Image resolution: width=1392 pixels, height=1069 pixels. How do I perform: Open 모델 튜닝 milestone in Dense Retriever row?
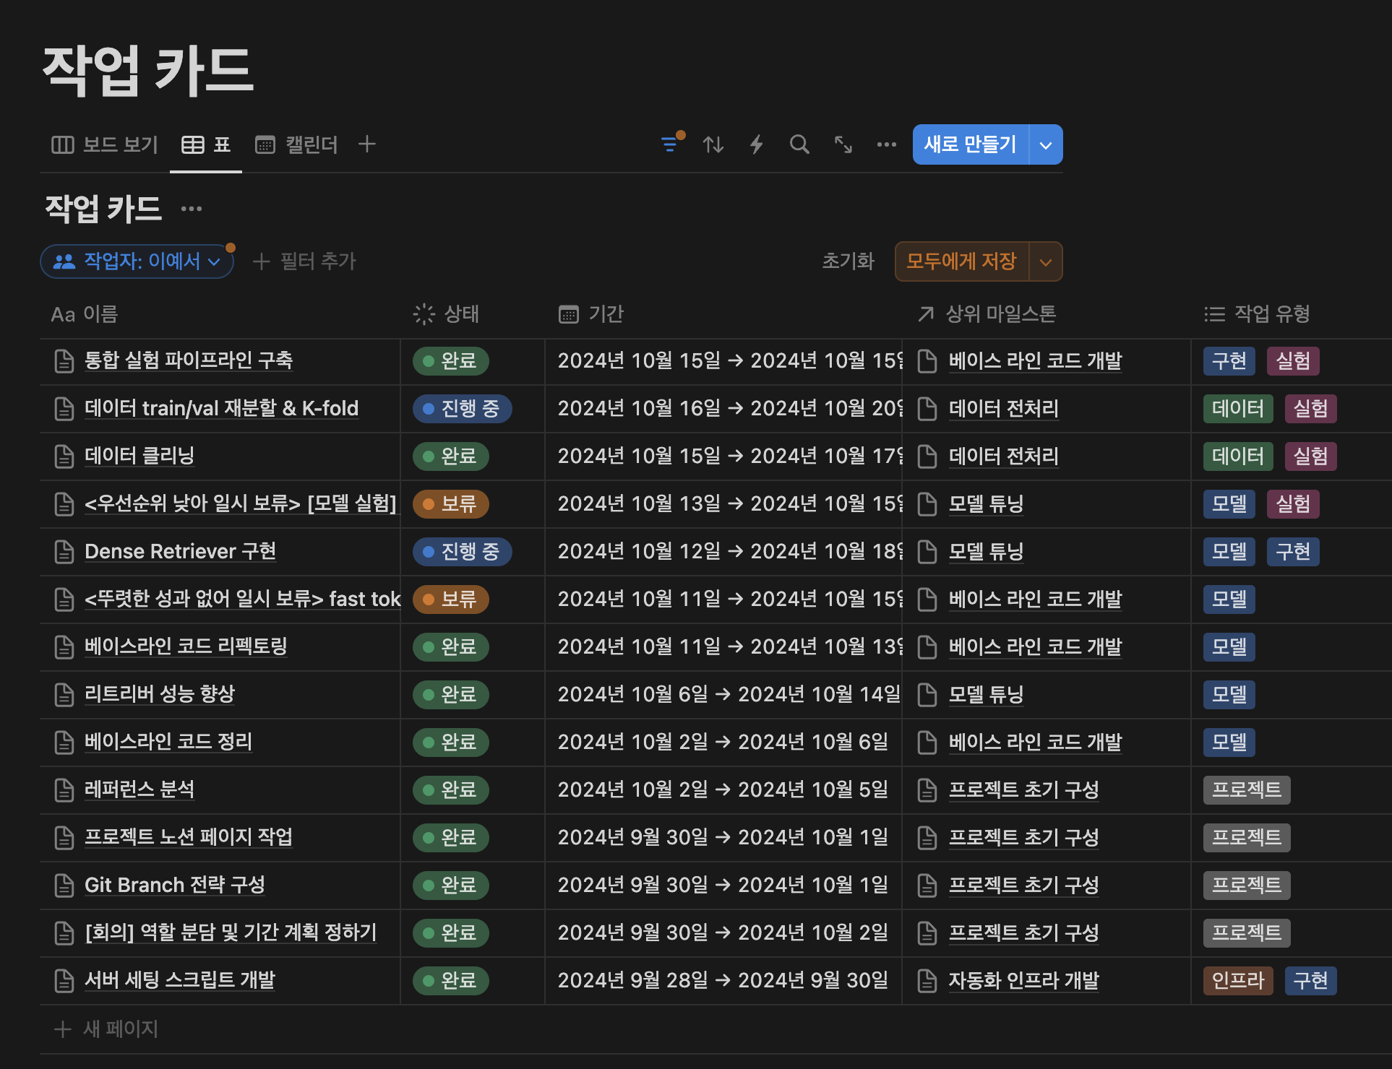(986, 552)
